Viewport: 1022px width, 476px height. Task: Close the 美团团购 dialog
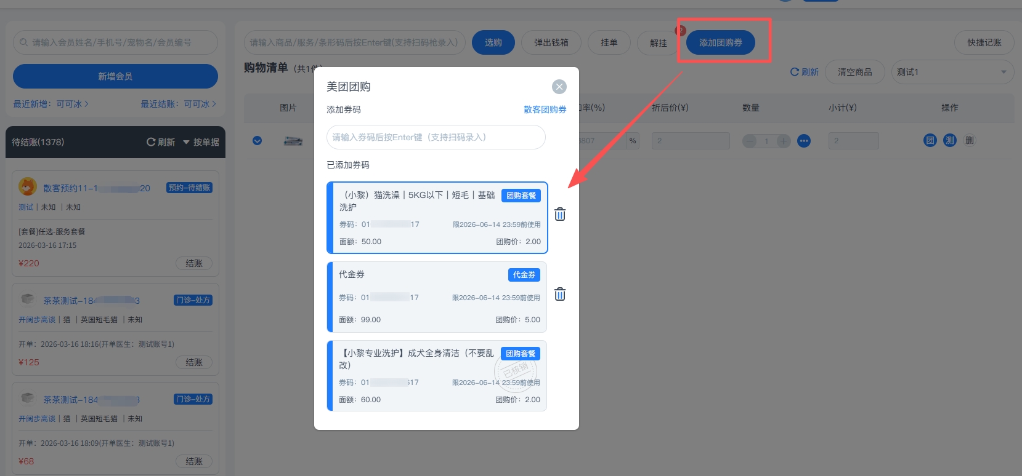559,87
